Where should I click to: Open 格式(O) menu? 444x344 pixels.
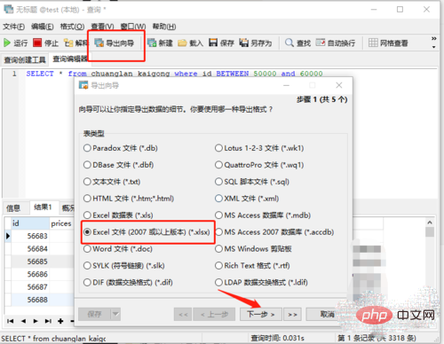(x=73, y=27)
